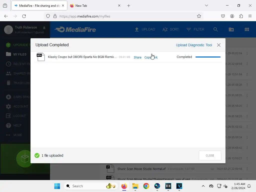
Task: Open options for the 22:09:59 row
Action: [x=247, y=64]
